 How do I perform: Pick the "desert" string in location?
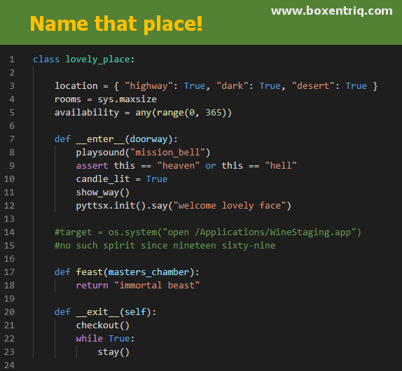313,86
